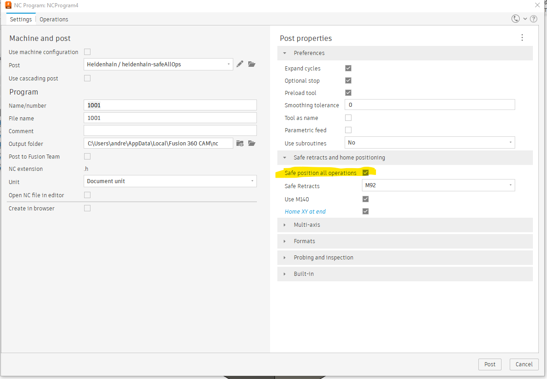
Task: Click the Smoothing tolerance input field
Action: 430,105
